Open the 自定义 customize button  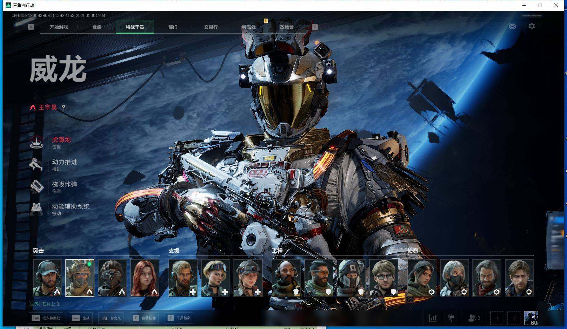click(111, 318)
